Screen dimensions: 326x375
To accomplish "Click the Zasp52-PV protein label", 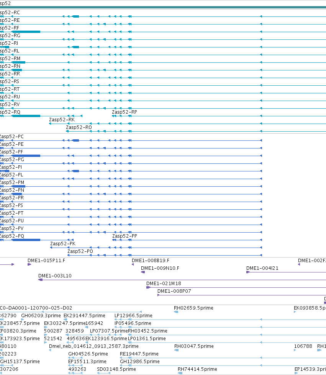I will tap(11, 228).
